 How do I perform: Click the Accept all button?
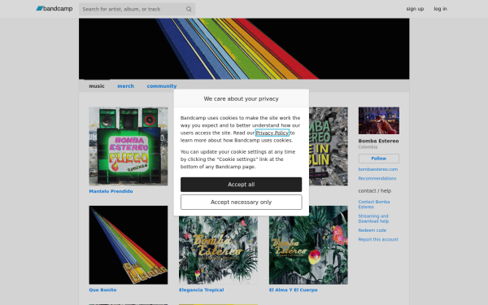pos(242,185)
